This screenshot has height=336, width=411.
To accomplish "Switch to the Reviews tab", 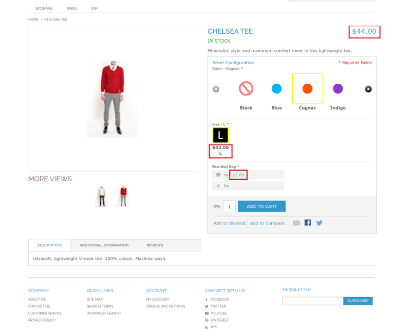I will tap(155, 245).
